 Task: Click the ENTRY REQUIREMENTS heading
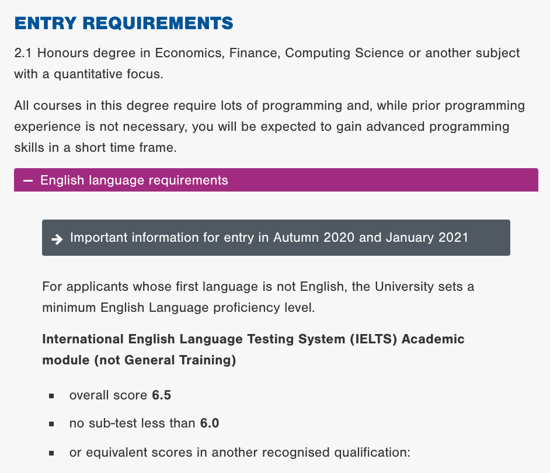123,23
